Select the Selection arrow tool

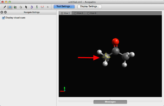click(26, 7)
